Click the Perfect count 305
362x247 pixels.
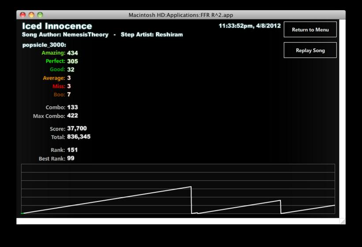72,61
